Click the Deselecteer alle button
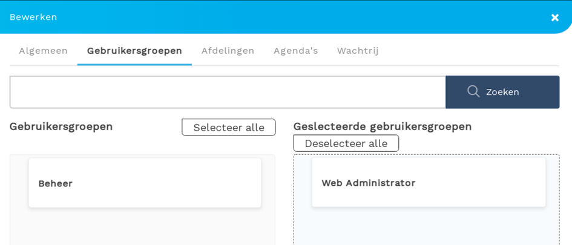The width and height of the screenshot is (572, 245). [x=346, y=143]
